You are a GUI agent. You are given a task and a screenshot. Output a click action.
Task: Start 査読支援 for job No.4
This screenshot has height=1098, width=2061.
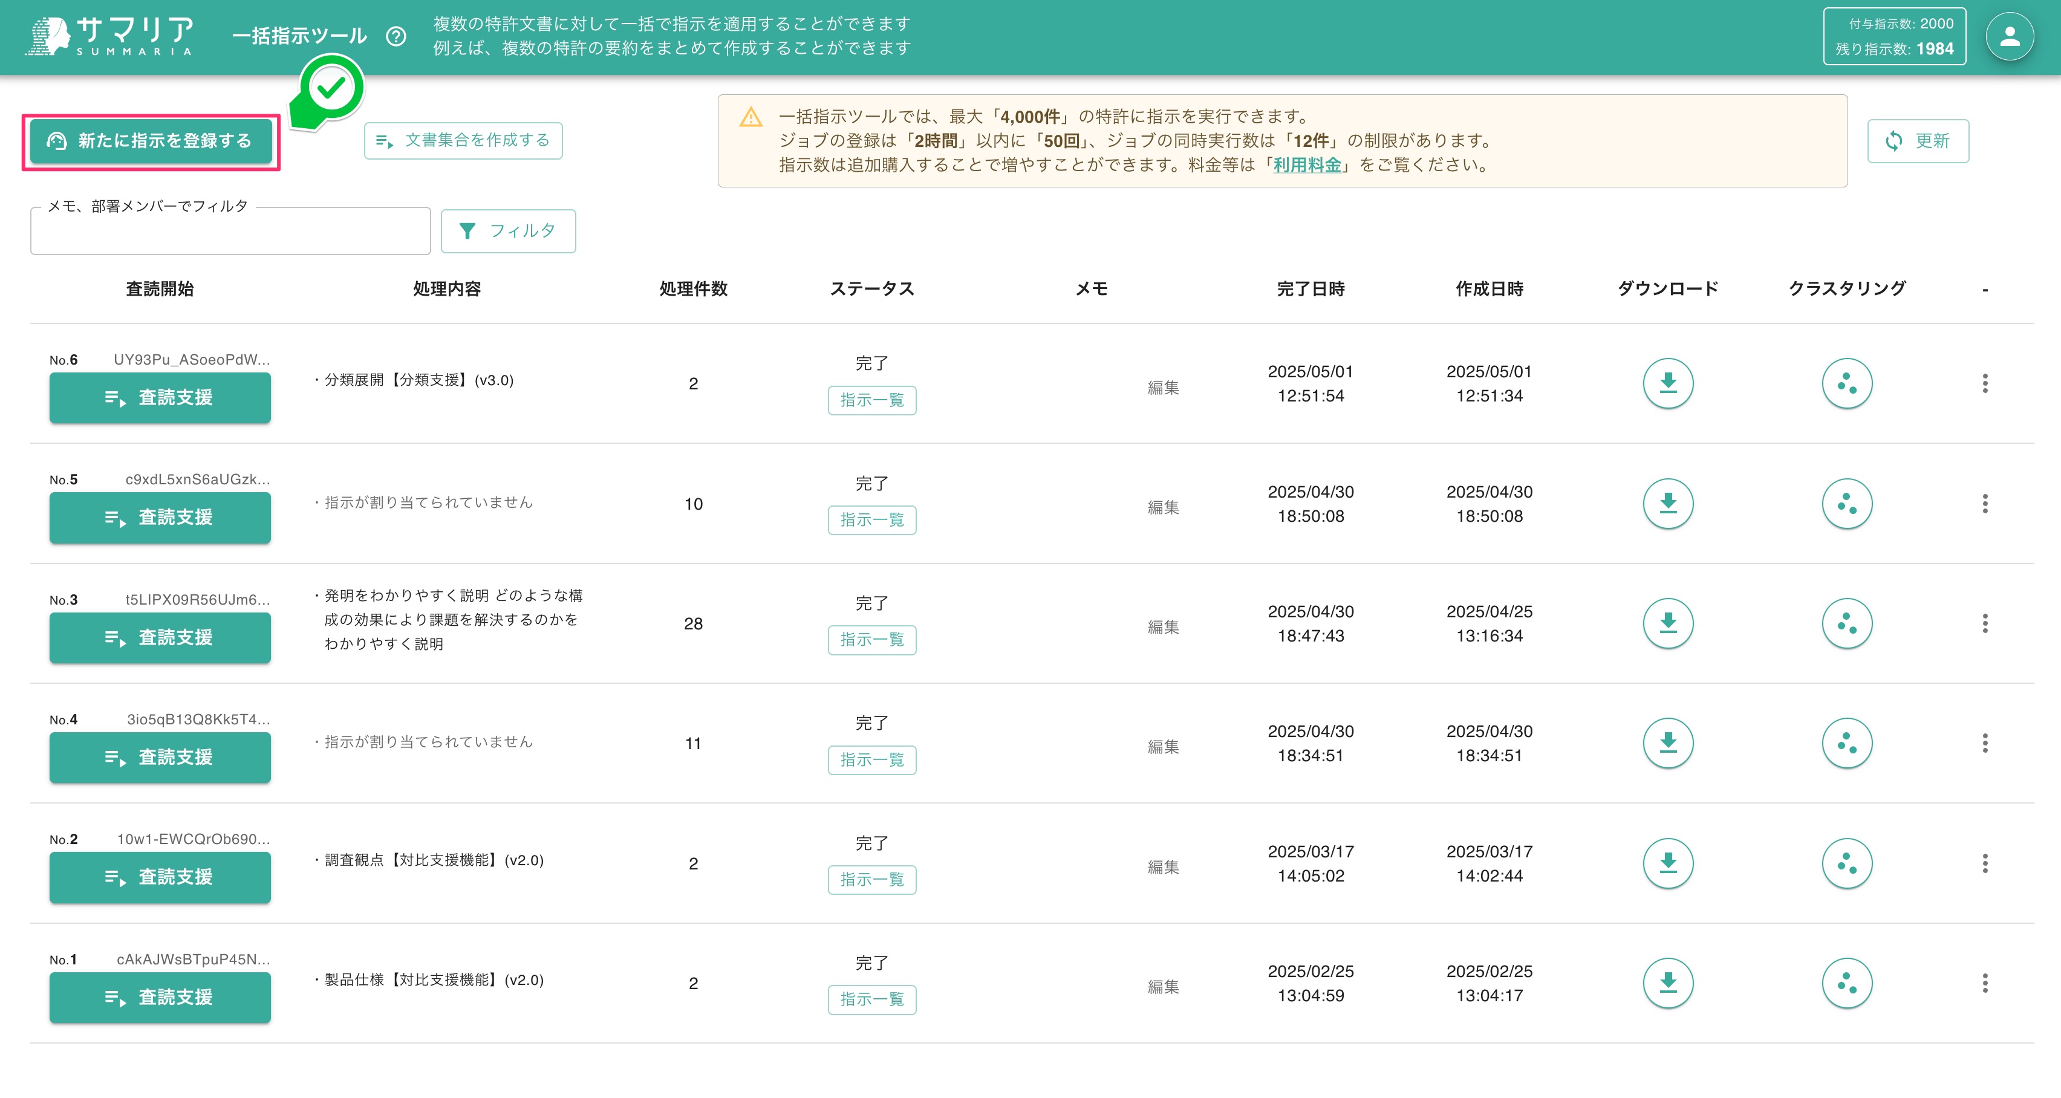tap(160, 756)
